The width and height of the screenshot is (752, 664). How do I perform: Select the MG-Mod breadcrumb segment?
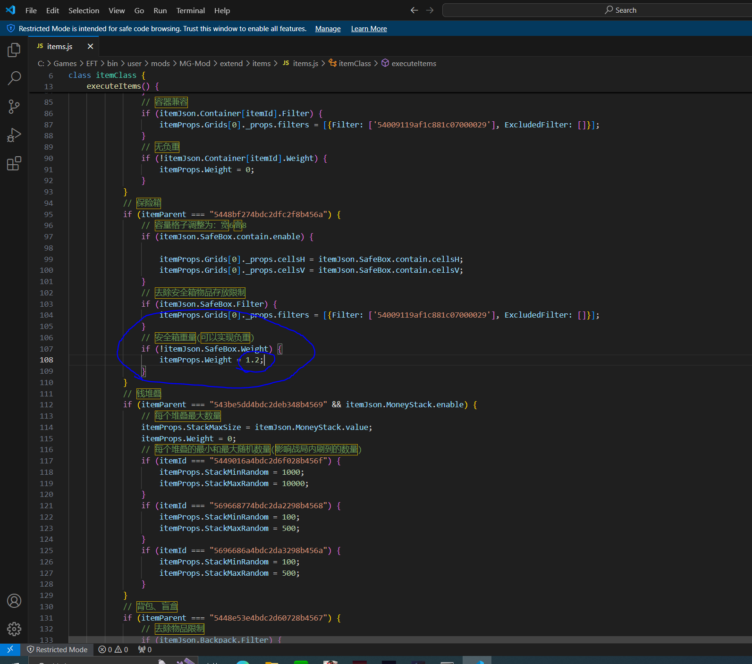pyautogui.click(x=195, y=63)
